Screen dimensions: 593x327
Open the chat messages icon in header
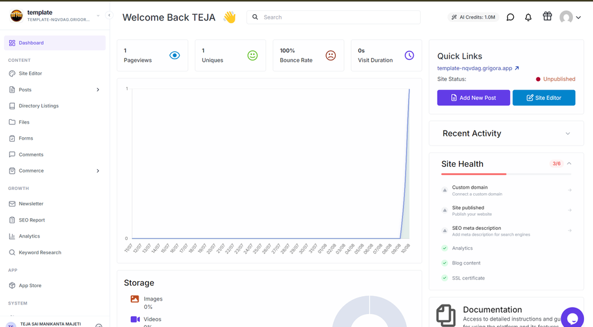pos(510,17)
